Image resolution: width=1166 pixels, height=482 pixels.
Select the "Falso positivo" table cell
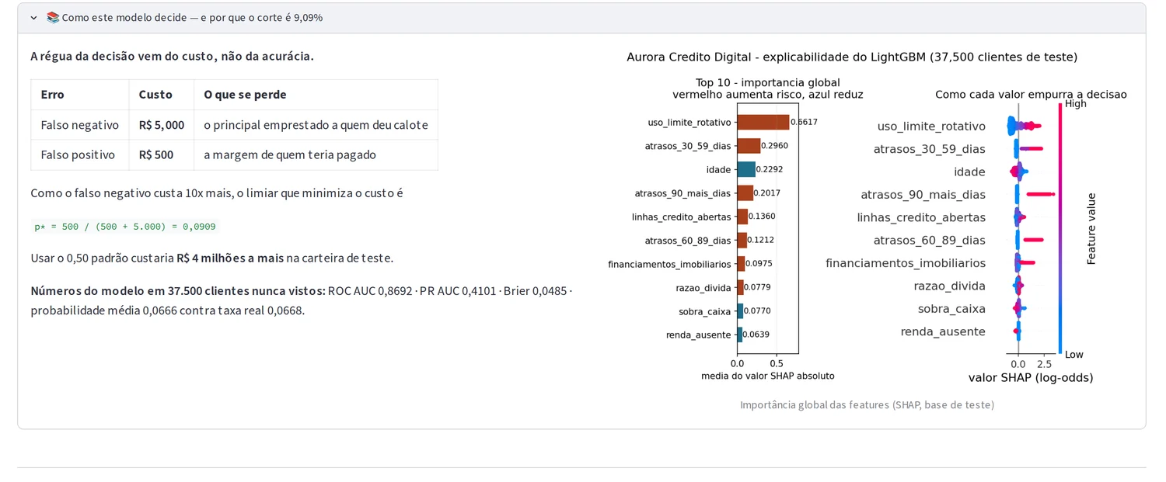[x=80, y=155]
